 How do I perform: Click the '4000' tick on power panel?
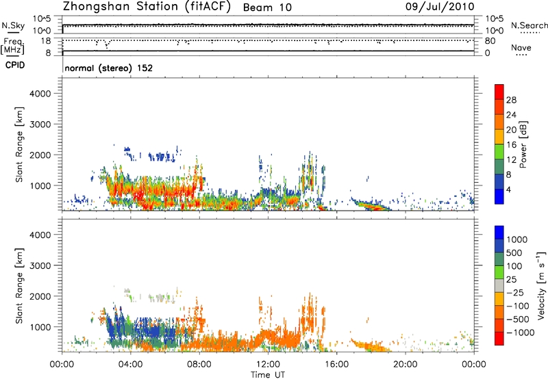click(x=40, y=94)
